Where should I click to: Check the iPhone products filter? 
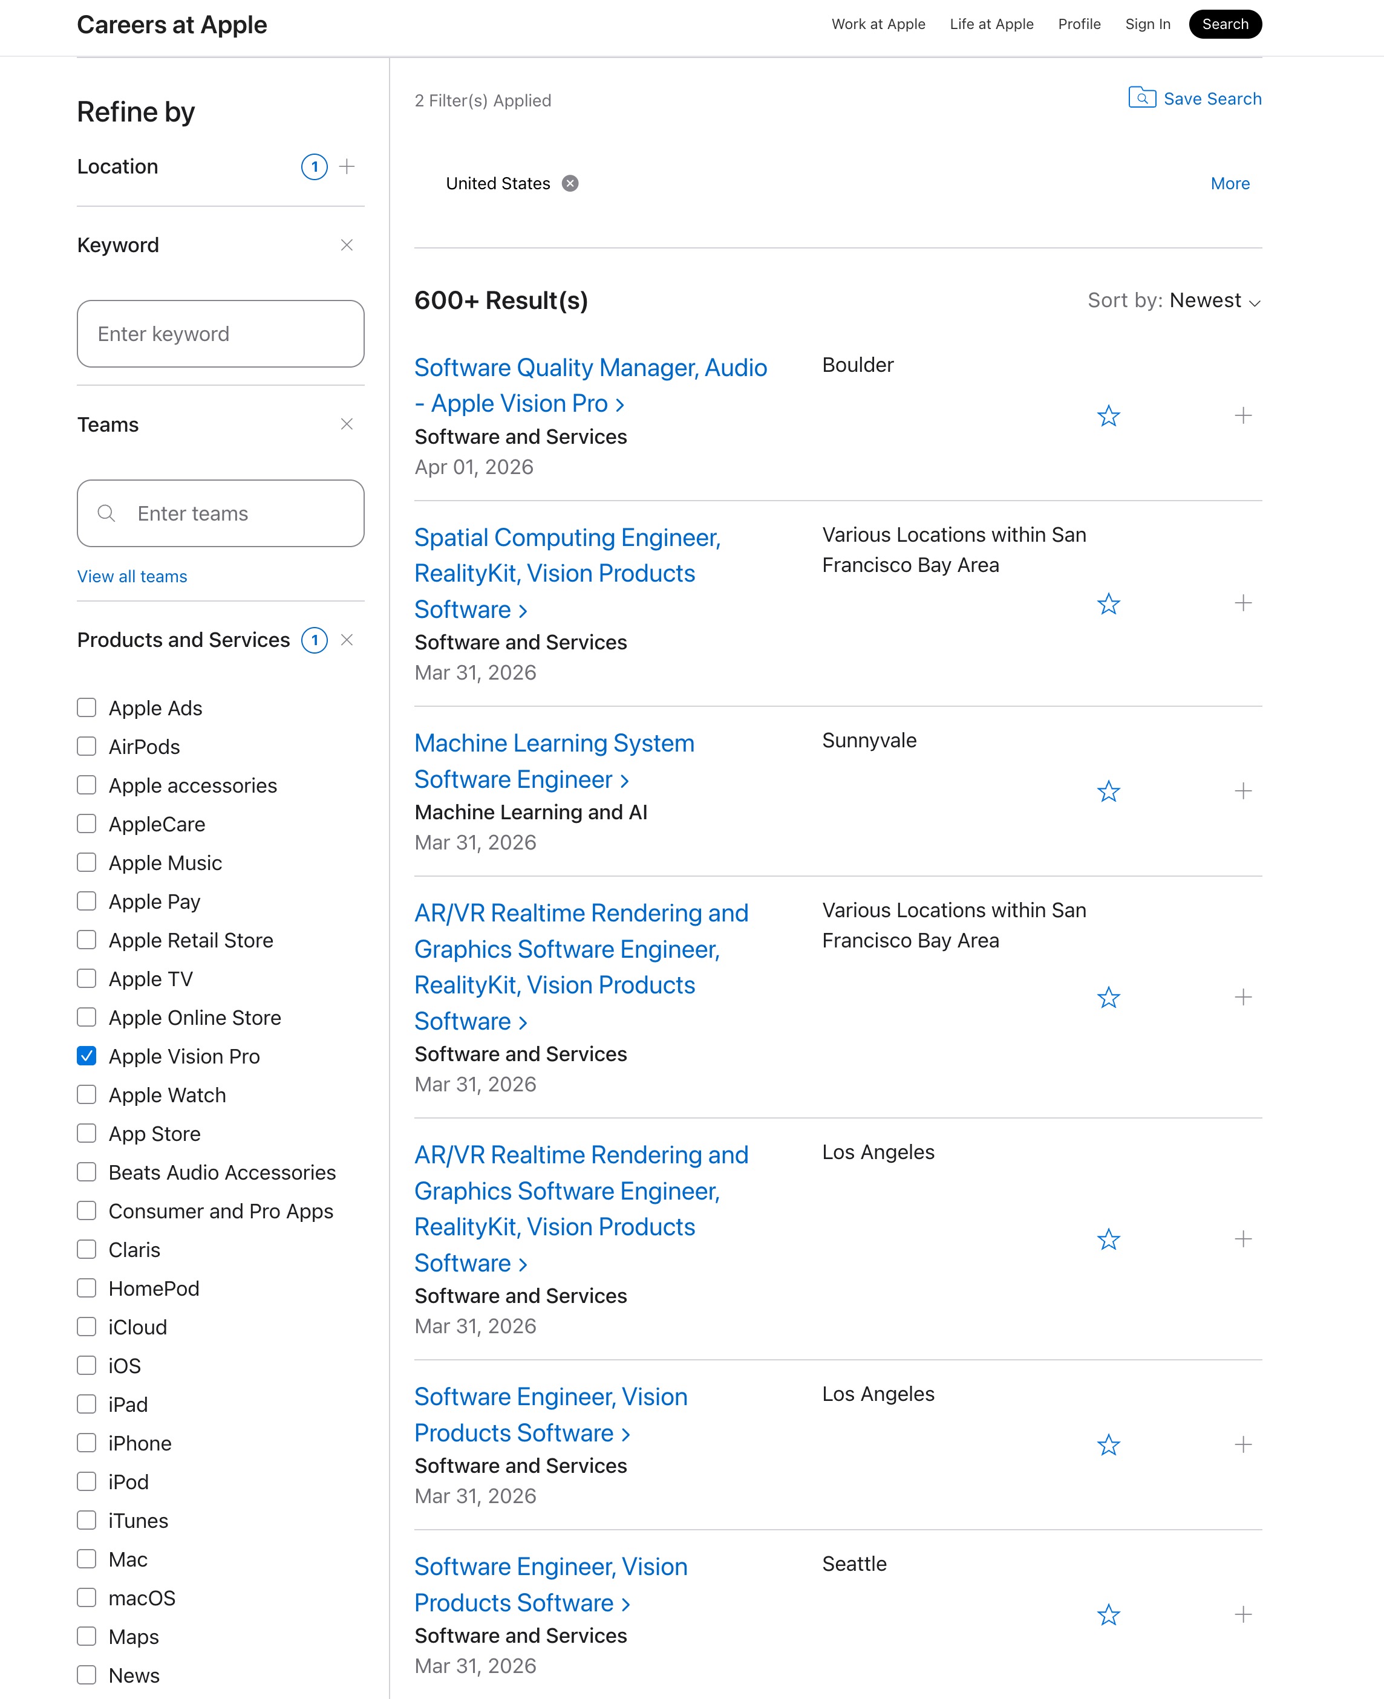coord(86,1443)
